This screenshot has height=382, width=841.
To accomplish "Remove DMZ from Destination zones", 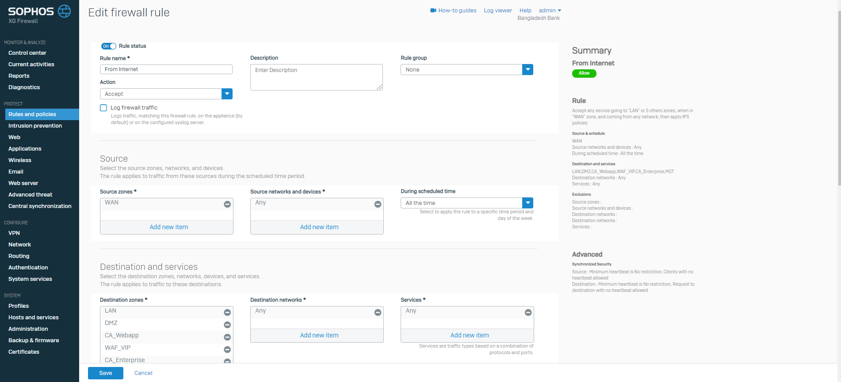I will tap(227, 325).
